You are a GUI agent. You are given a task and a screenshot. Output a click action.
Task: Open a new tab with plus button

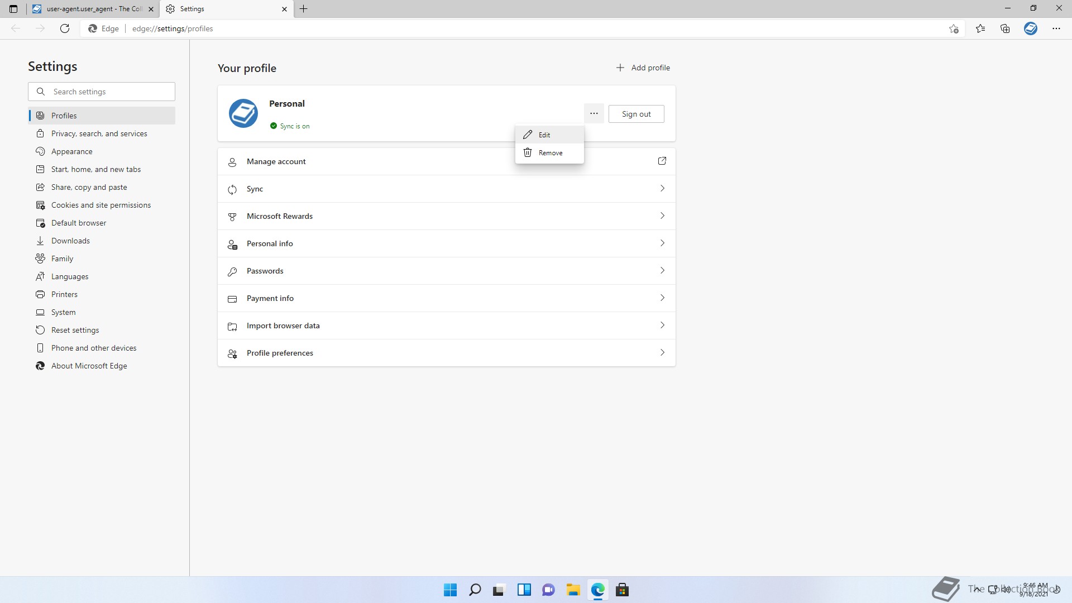pyautogui.click(x=304, y=9)
